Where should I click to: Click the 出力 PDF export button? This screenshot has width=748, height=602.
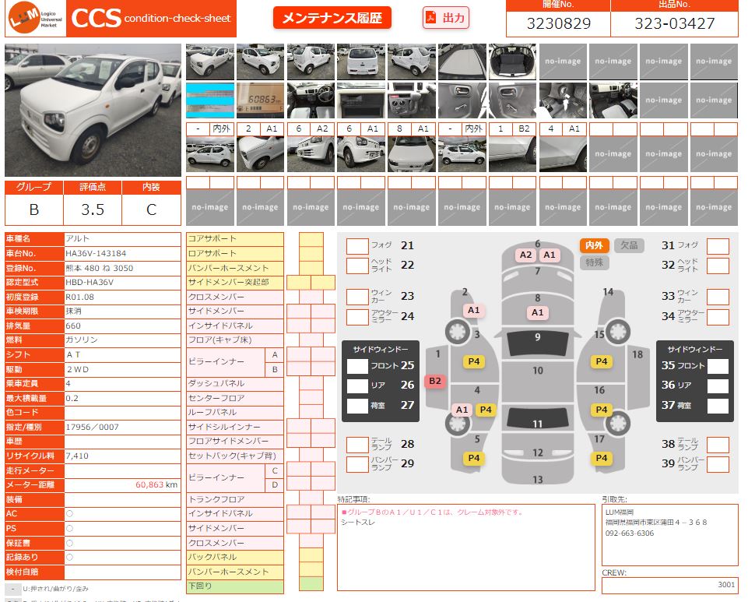(446, 18)
